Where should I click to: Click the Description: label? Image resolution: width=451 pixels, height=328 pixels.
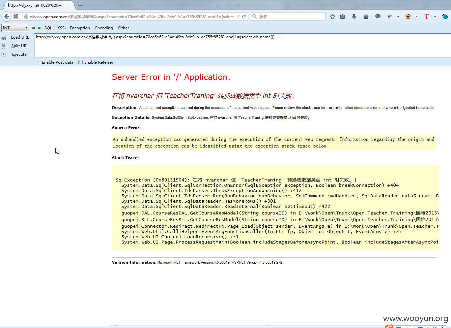125,108
